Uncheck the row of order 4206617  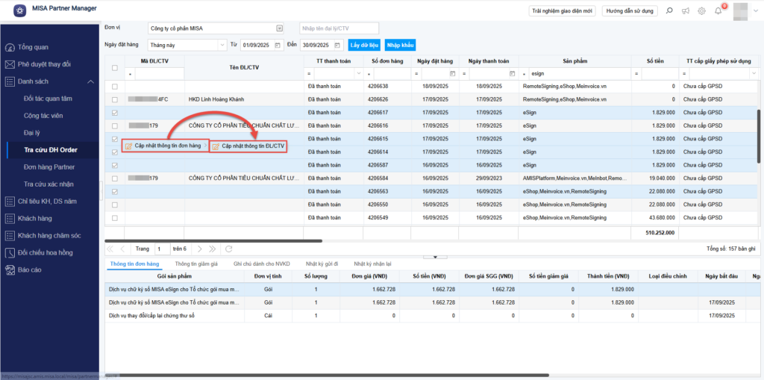point(114,113)
